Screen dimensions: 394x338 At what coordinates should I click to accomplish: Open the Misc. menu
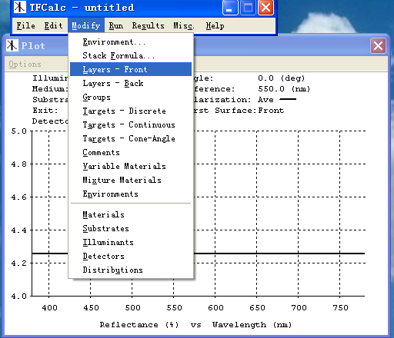(x=184, y=25)
